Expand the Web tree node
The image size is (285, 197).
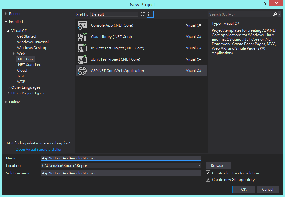coord(14,53)
